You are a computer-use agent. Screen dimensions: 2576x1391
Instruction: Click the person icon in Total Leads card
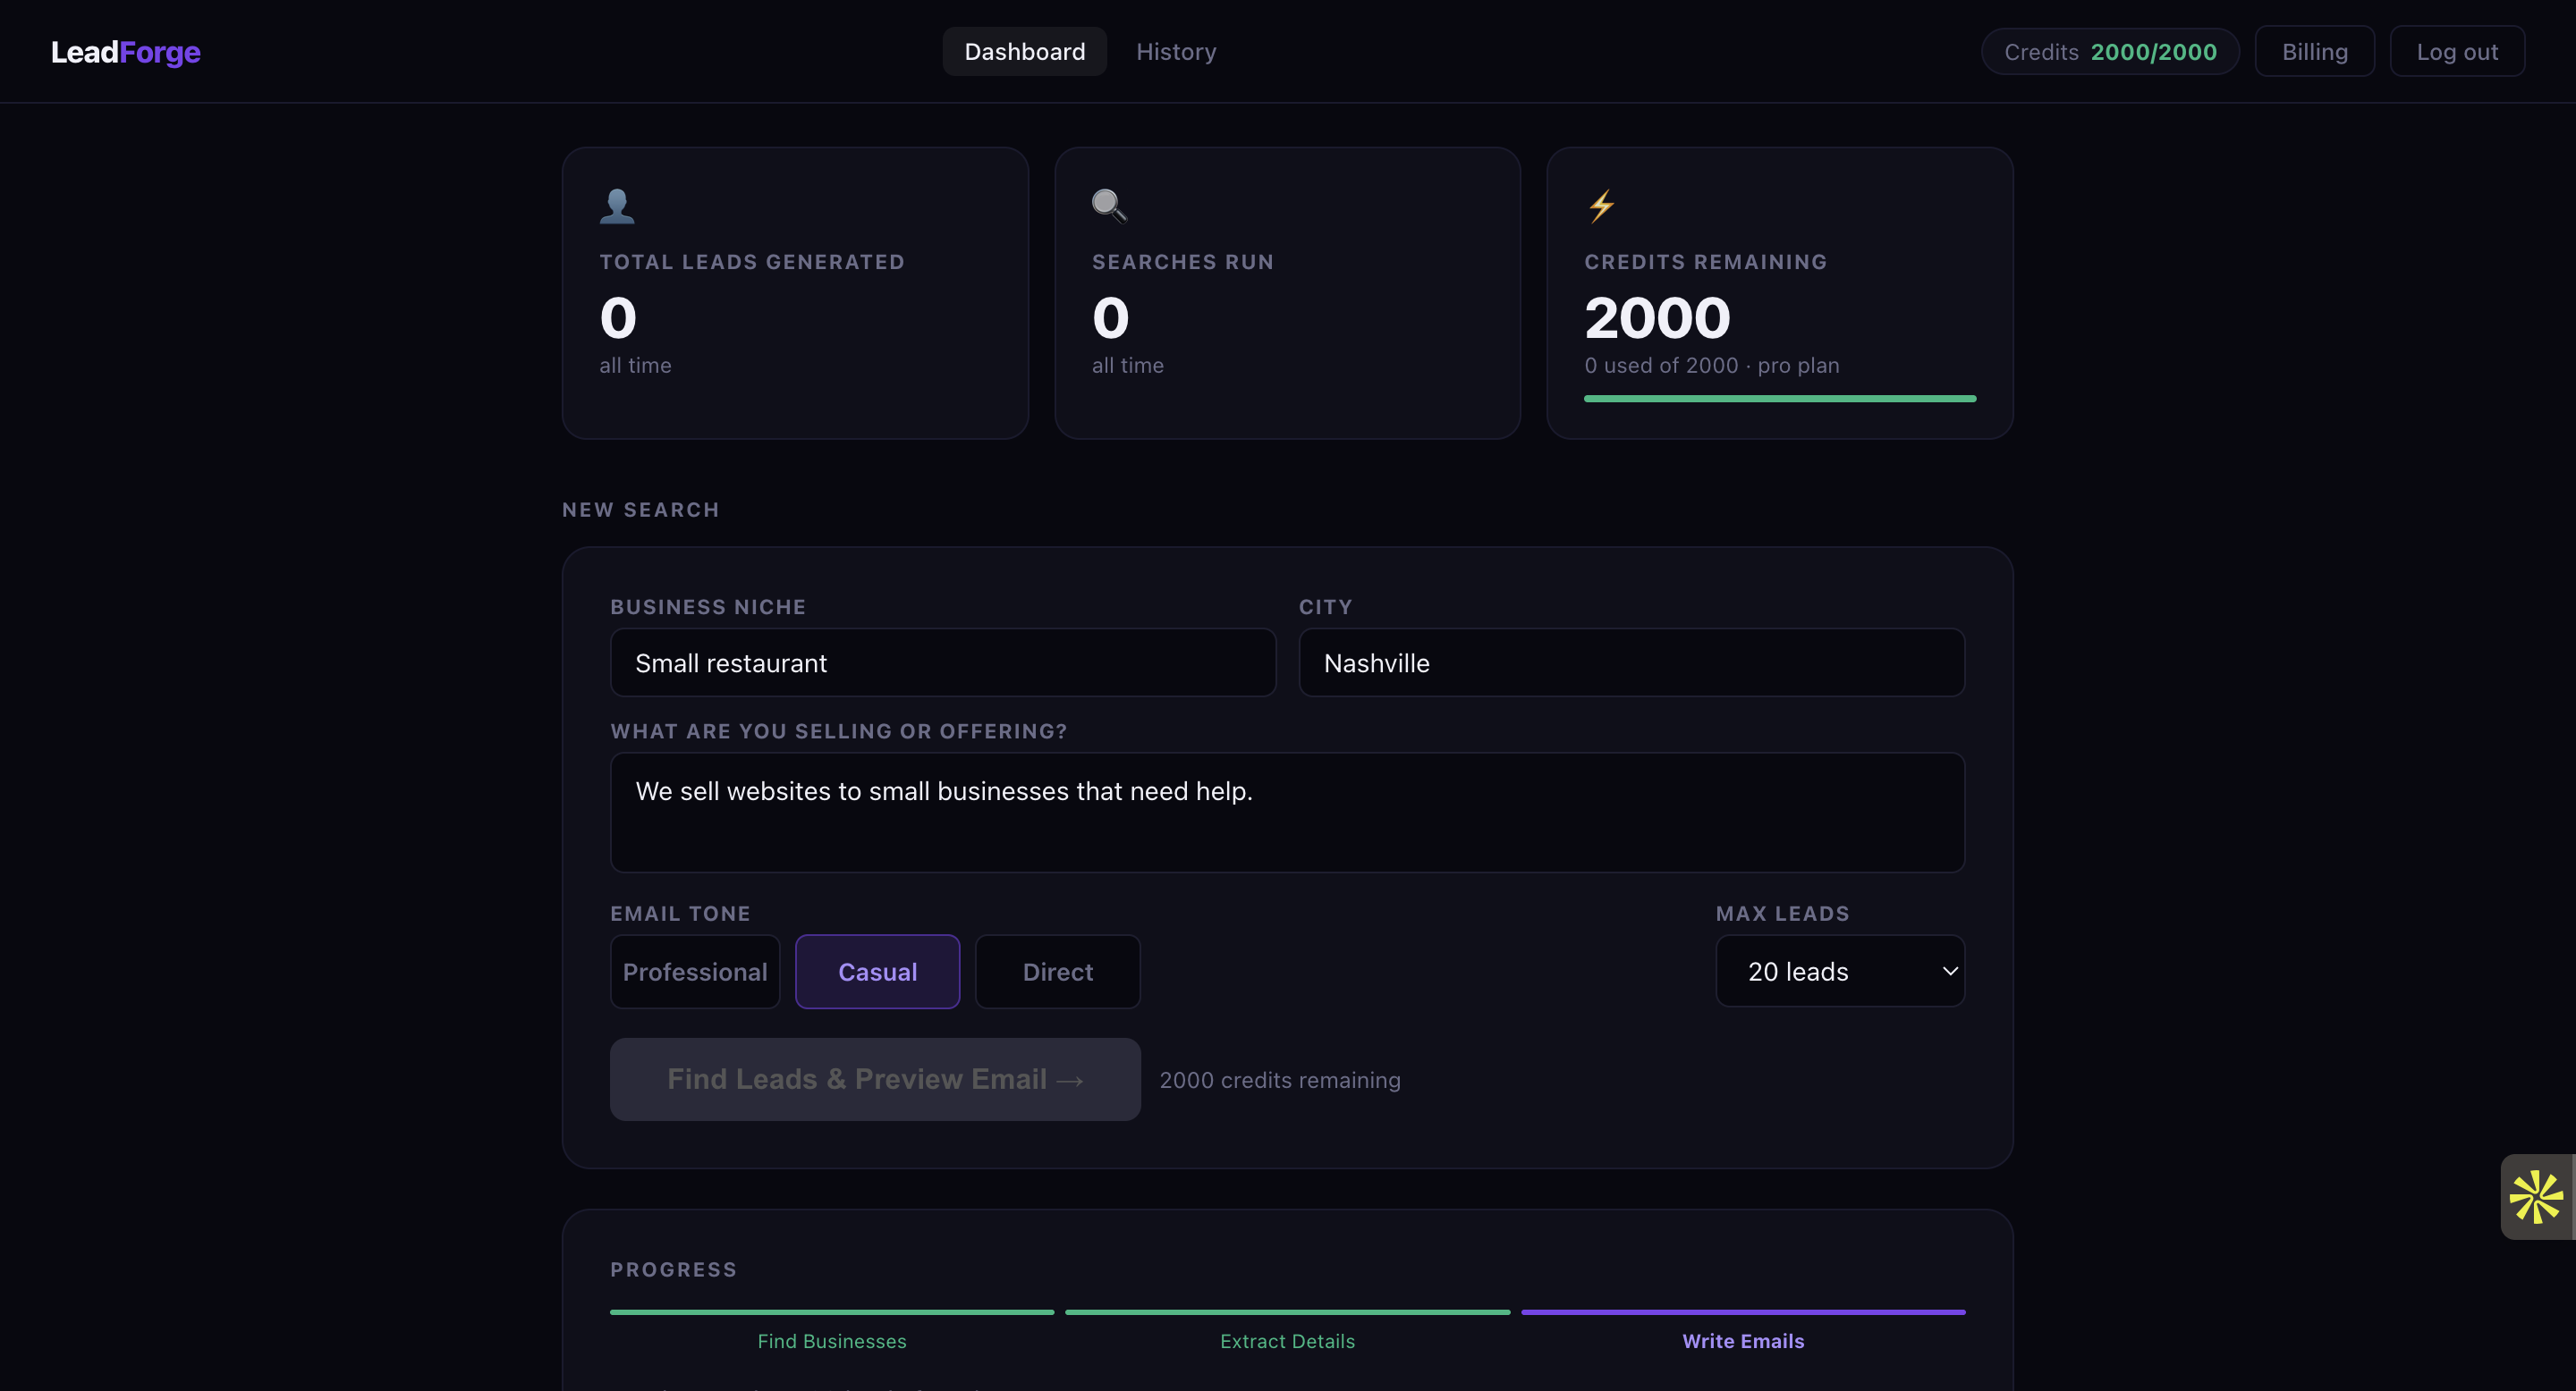pos(617,206)
